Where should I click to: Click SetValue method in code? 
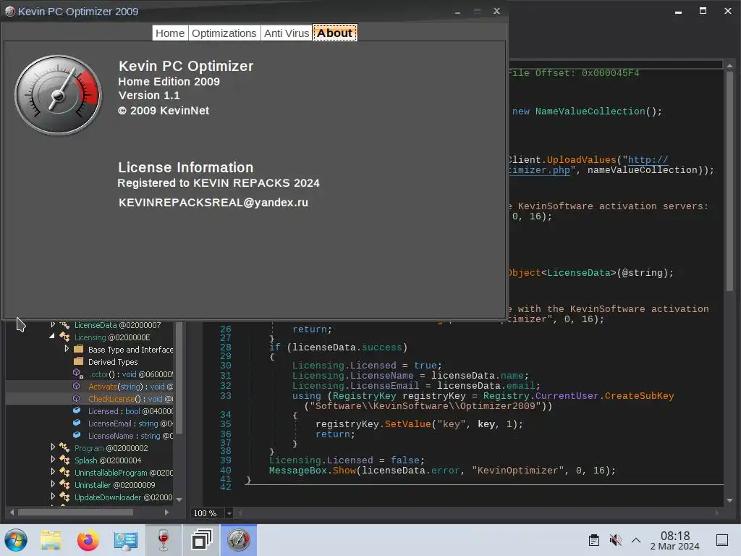407,424
